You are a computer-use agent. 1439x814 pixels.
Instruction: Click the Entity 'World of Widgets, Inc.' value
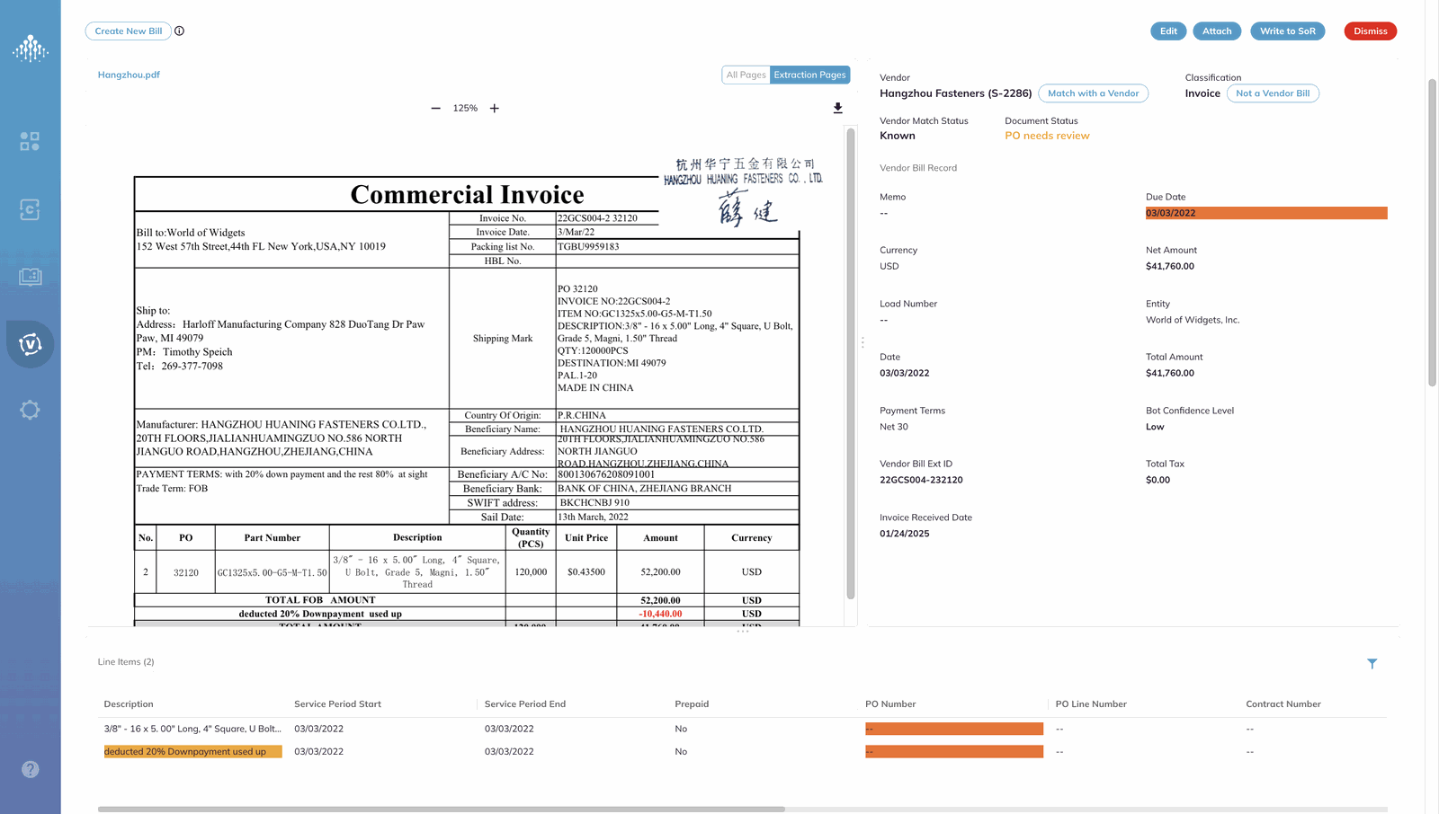[1193, 320]
